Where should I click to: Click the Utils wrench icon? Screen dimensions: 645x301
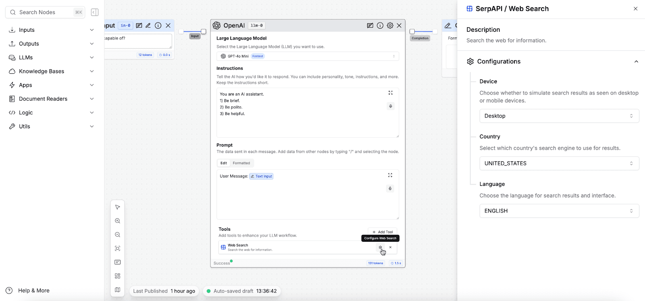pos(12,126)
